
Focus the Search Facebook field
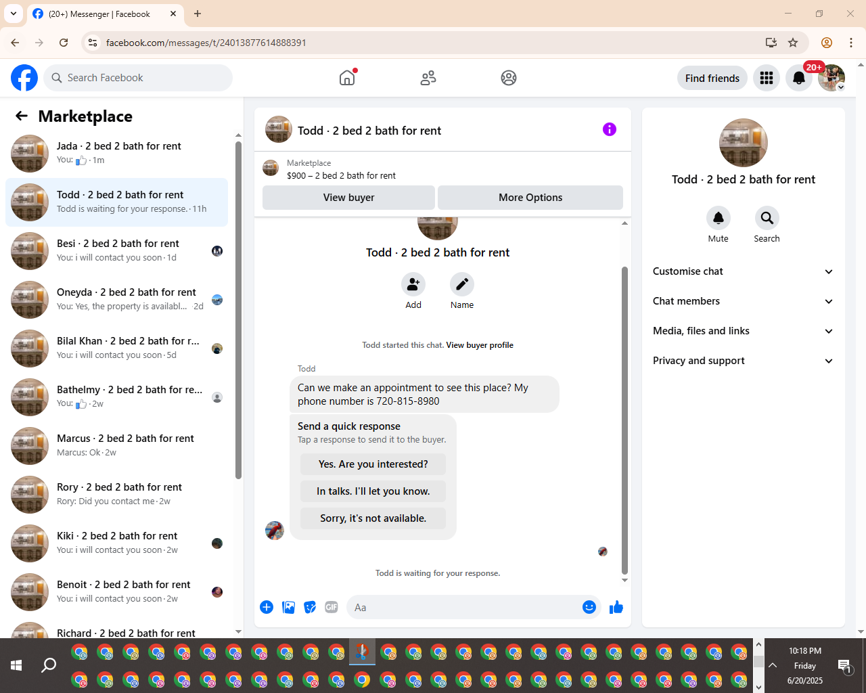(x=138, y=78)
